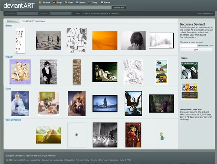Open the solid orange thumbnail in Newest

point(105,41)
